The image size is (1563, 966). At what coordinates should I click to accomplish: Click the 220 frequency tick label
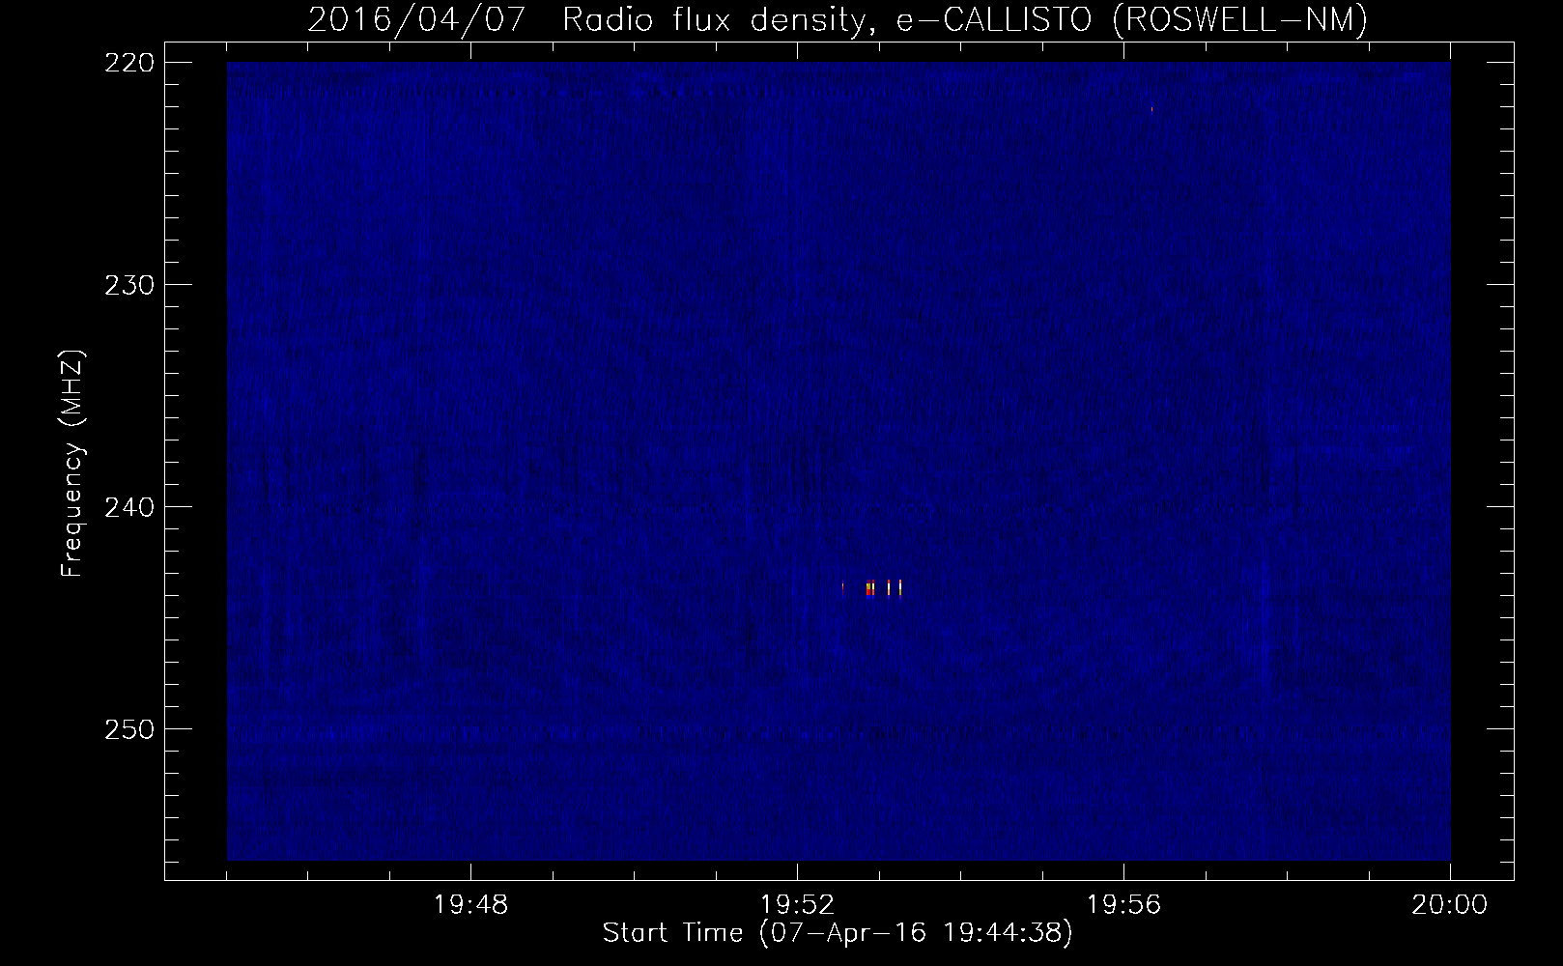pyautogui.click(x=128, y=63)
